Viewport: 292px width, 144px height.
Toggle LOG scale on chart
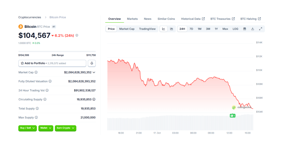click(x=235, y=29)
